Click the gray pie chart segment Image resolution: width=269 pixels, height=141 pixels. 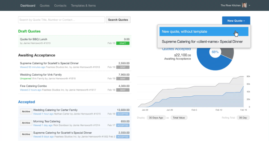pyautogui.click(x=228, y=53)
